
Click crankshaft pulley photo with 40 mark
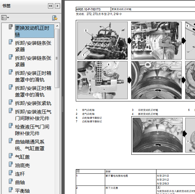coord(157,135)
